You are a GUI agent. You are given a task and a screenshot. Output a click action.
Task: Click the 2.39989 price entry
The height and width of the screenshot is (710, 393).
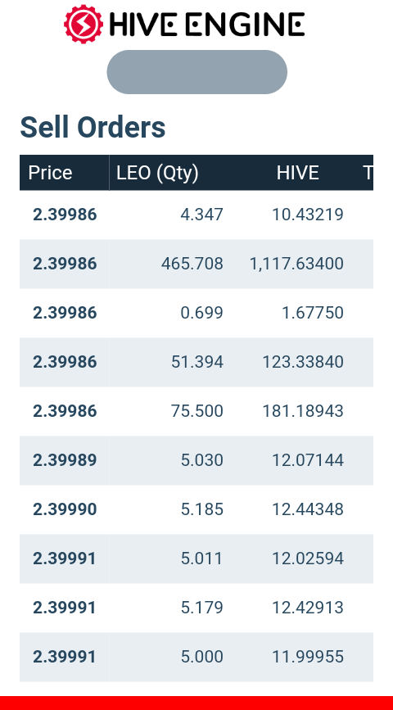pos(65,460)
